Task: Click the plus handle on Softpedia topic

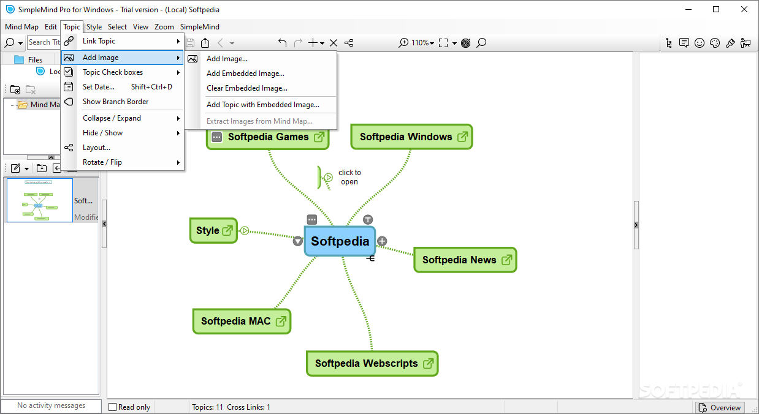Action: coord(382,241)
